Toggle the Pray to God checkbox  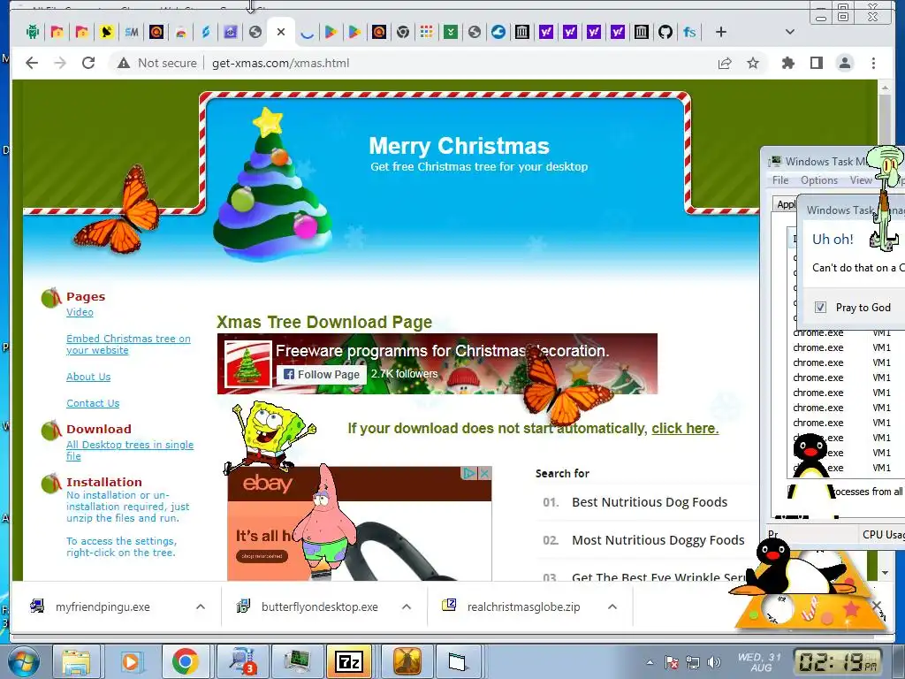coord(820,307)
